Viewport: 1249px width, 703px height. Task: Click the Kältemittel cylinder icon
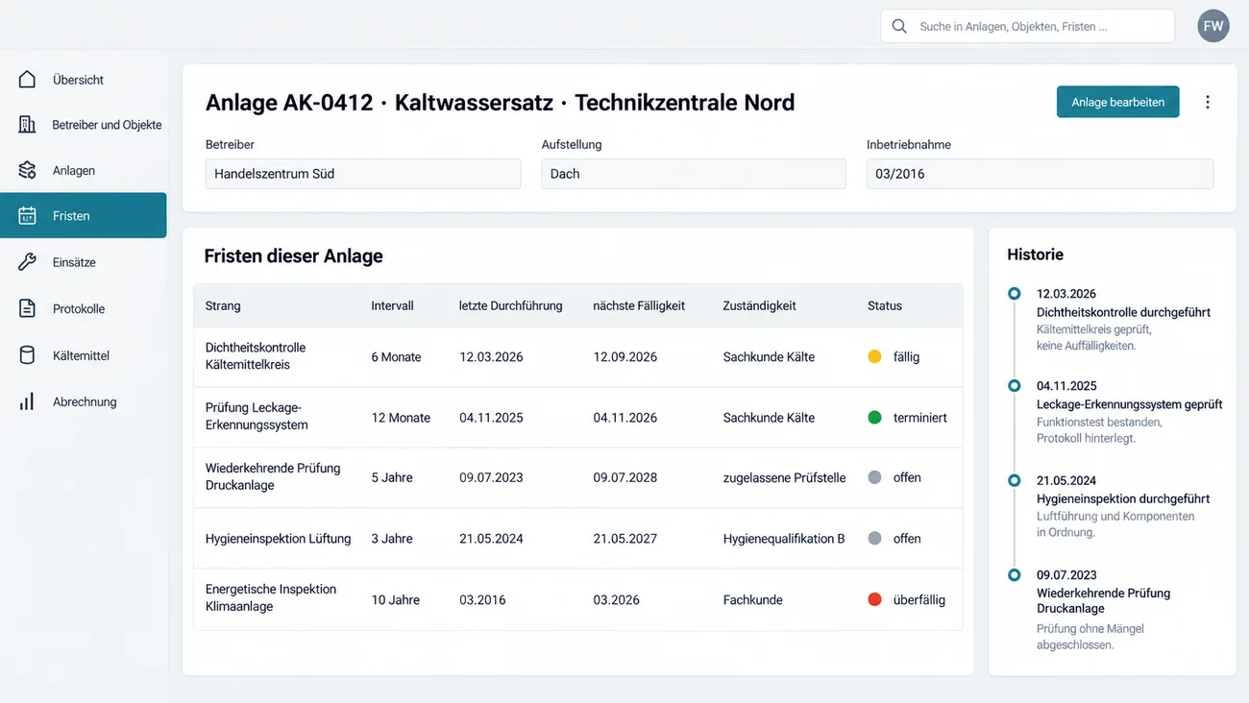[x=27, y=355]
